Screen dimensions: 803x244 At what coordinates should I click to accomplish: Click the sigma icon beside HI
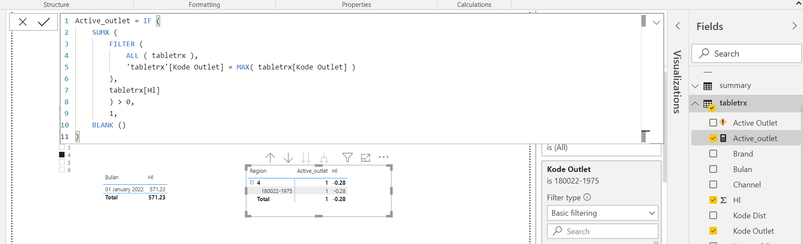[x=724, y=200]
